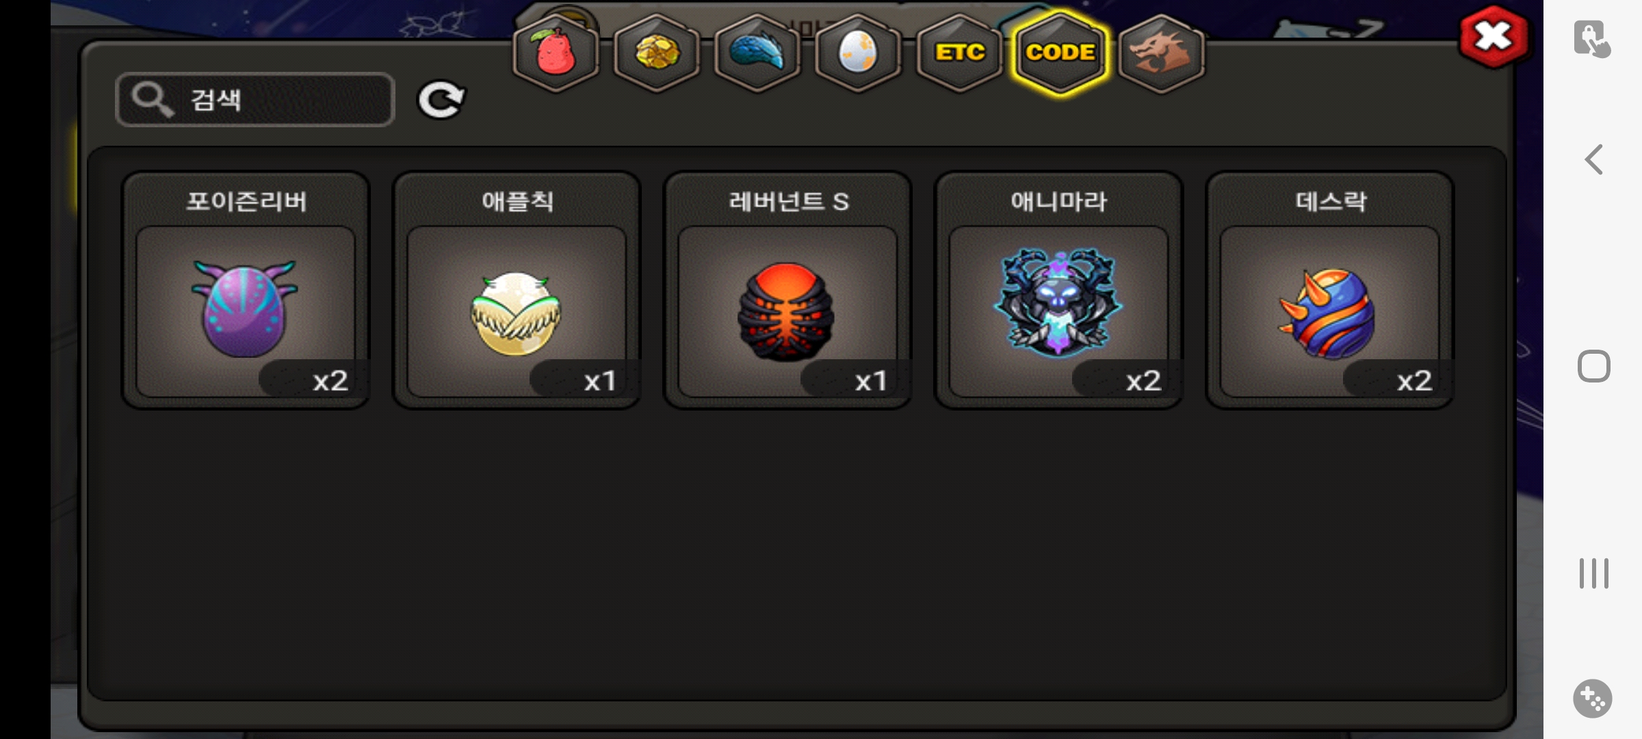Select the CODE tab
Viewport: 1642px width, 739px height.
[x=1060, y=53]
